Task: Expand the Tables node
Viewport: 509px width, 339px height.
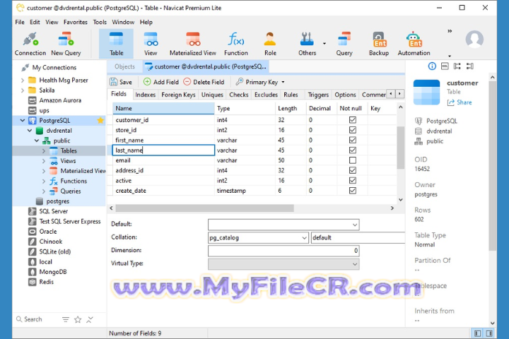Action: pos(44,151)
